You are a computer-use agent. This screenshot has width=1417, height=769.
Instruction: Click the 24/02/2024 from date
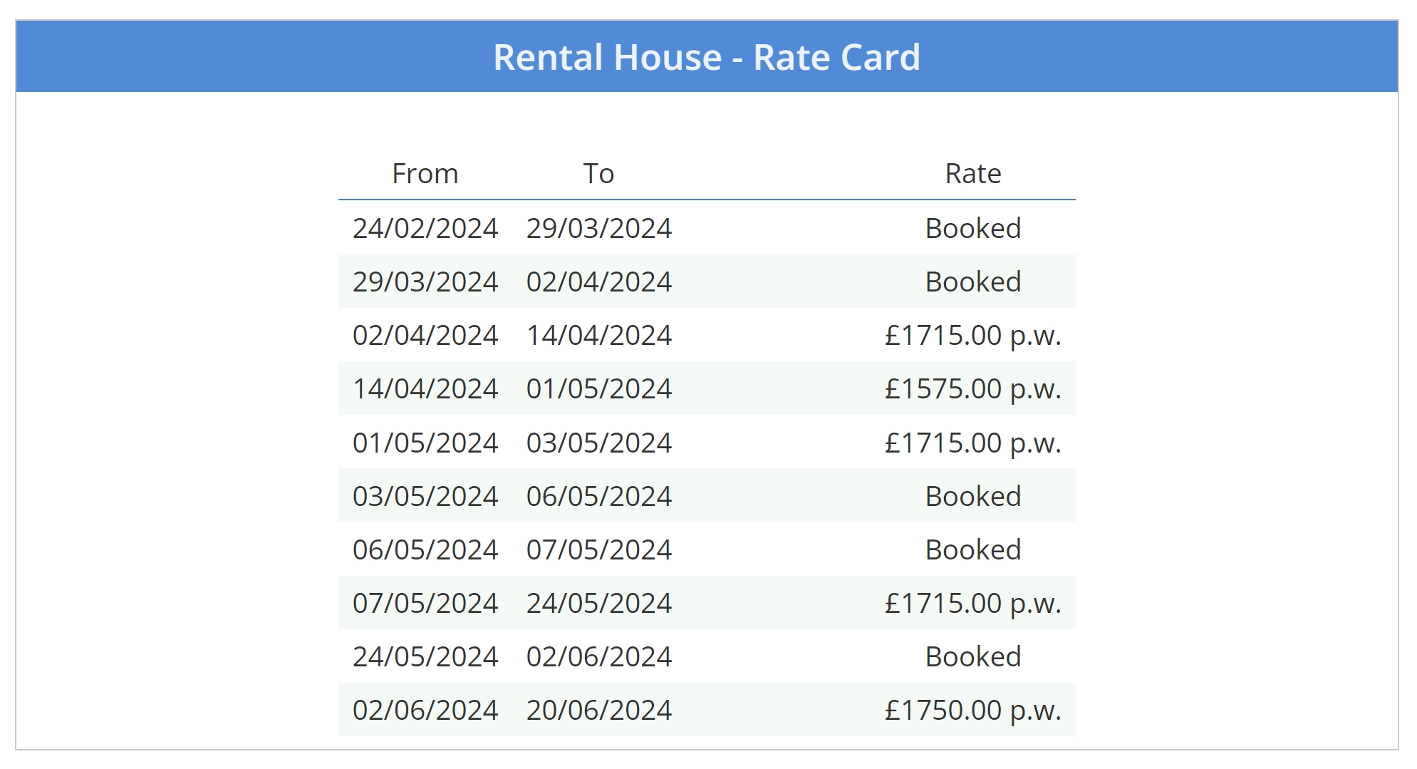coord(425,228)
